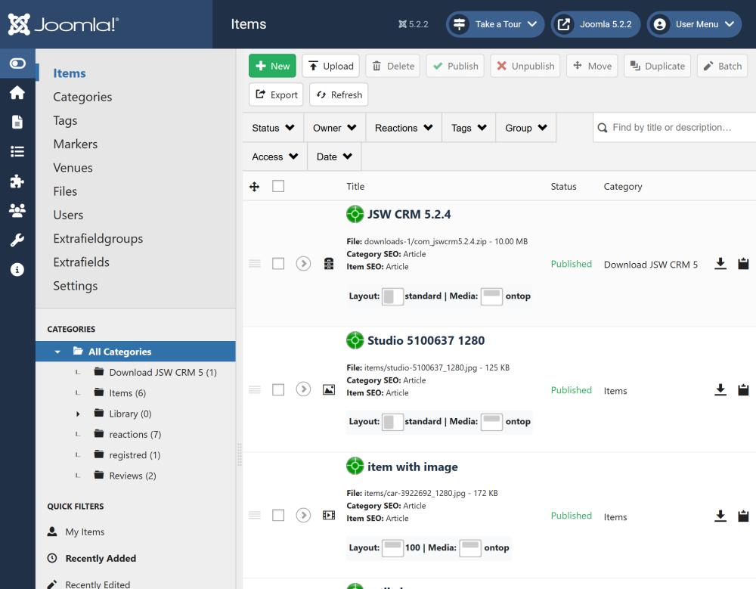Toggle the sidebar menu switch at top left
756x589 pixels.
17,64
